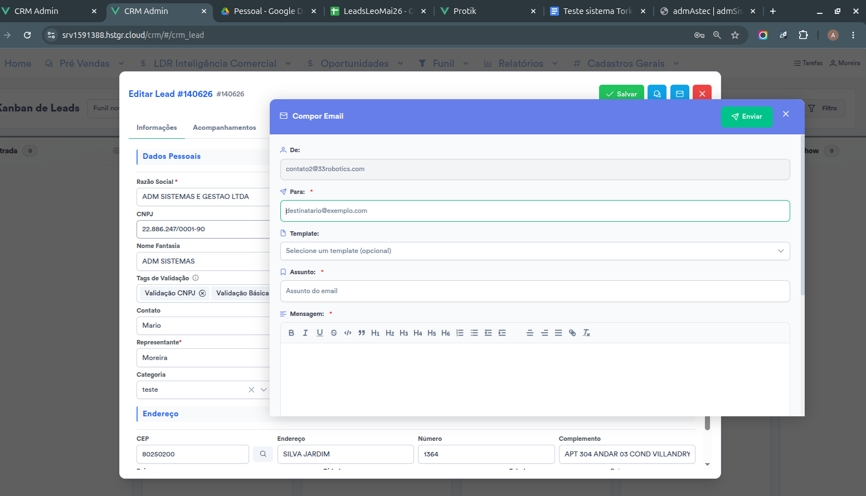866x496 pixels.
Task: Toggle bold formatting in message editor
Action: (291, 333)
